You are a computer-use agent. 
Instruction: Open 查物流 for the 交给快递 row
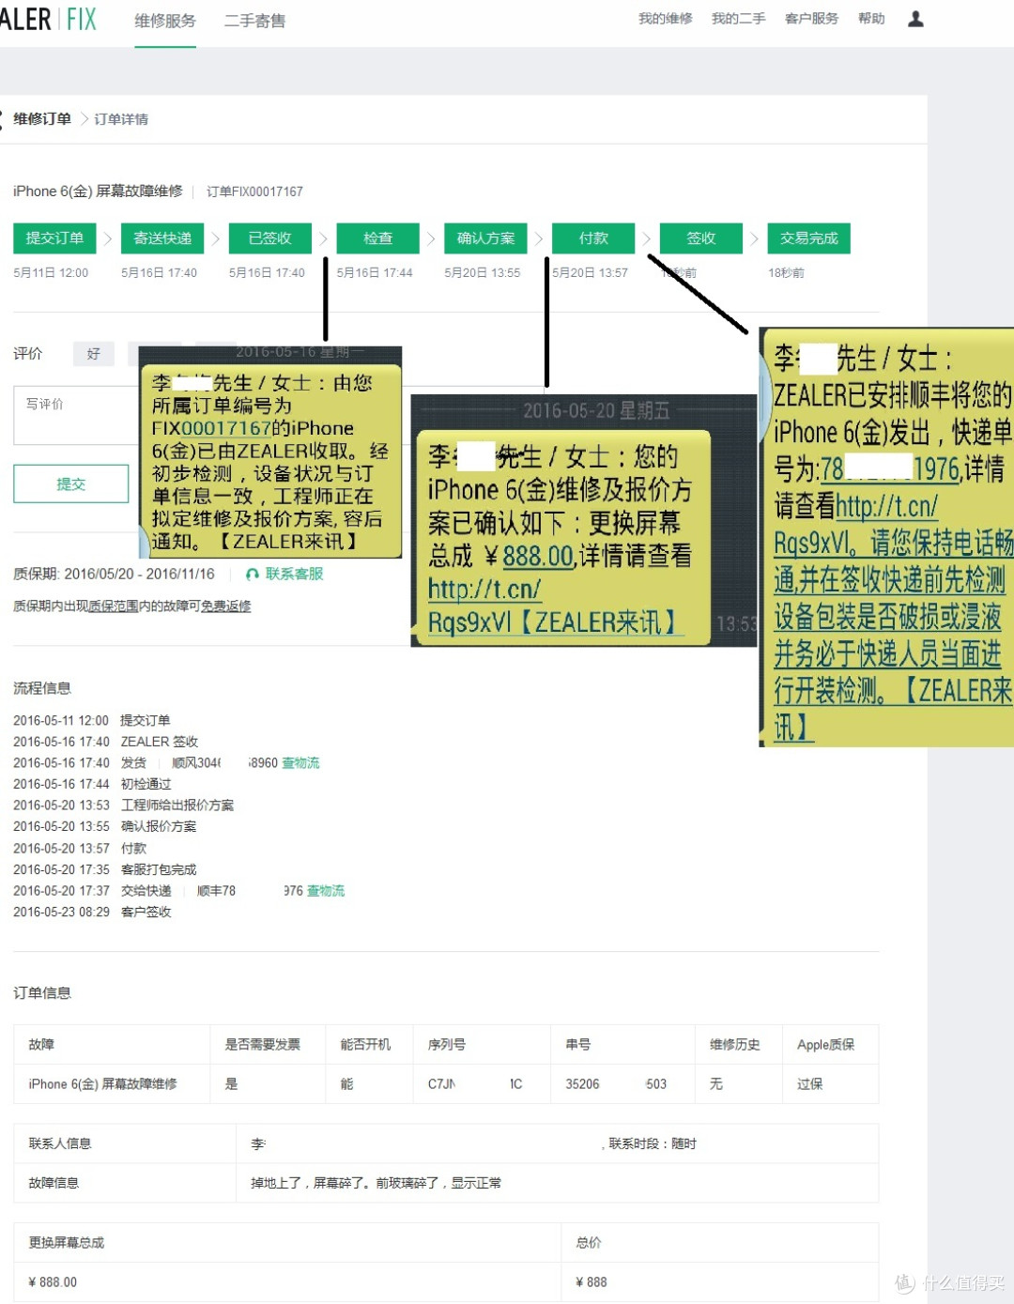click(326, 891)
